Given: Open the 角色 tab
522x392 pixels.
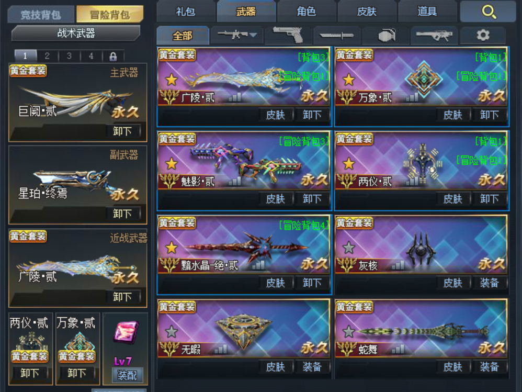Looking at the screenshot, I should pos(307,12).
